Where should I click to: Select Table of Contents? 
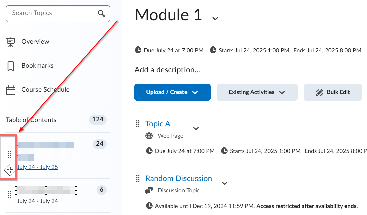tap(31, 120)
